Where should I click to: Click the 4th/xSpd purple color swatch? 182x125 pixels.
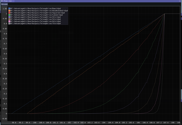(x=9, y=17)
